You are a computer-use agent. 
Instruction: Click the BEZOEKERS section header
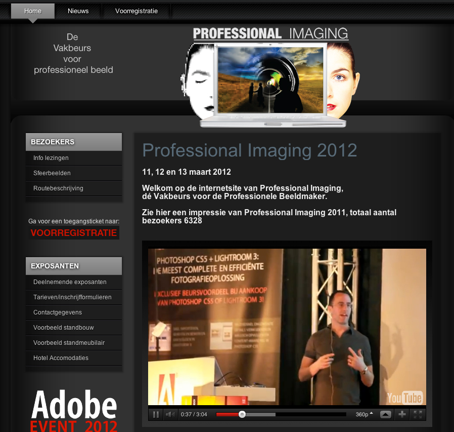pos(74,142)
